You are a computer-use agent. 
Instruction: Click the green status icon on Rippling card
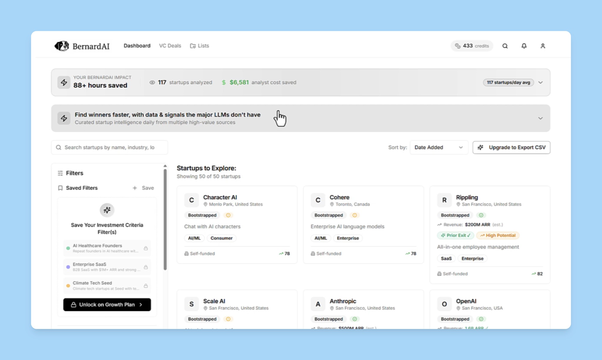(x=481, y=215)
